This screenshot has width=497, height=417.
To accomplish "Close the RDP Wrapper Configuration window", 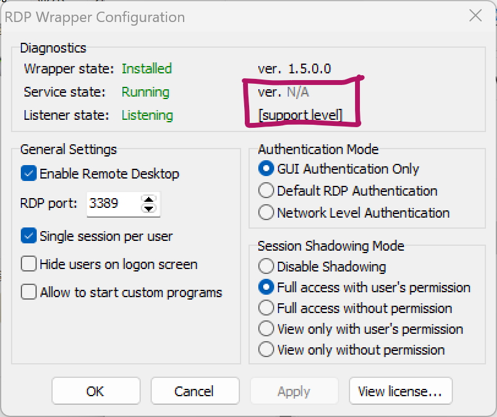I will pyautogui.click(x=474, y=17).
